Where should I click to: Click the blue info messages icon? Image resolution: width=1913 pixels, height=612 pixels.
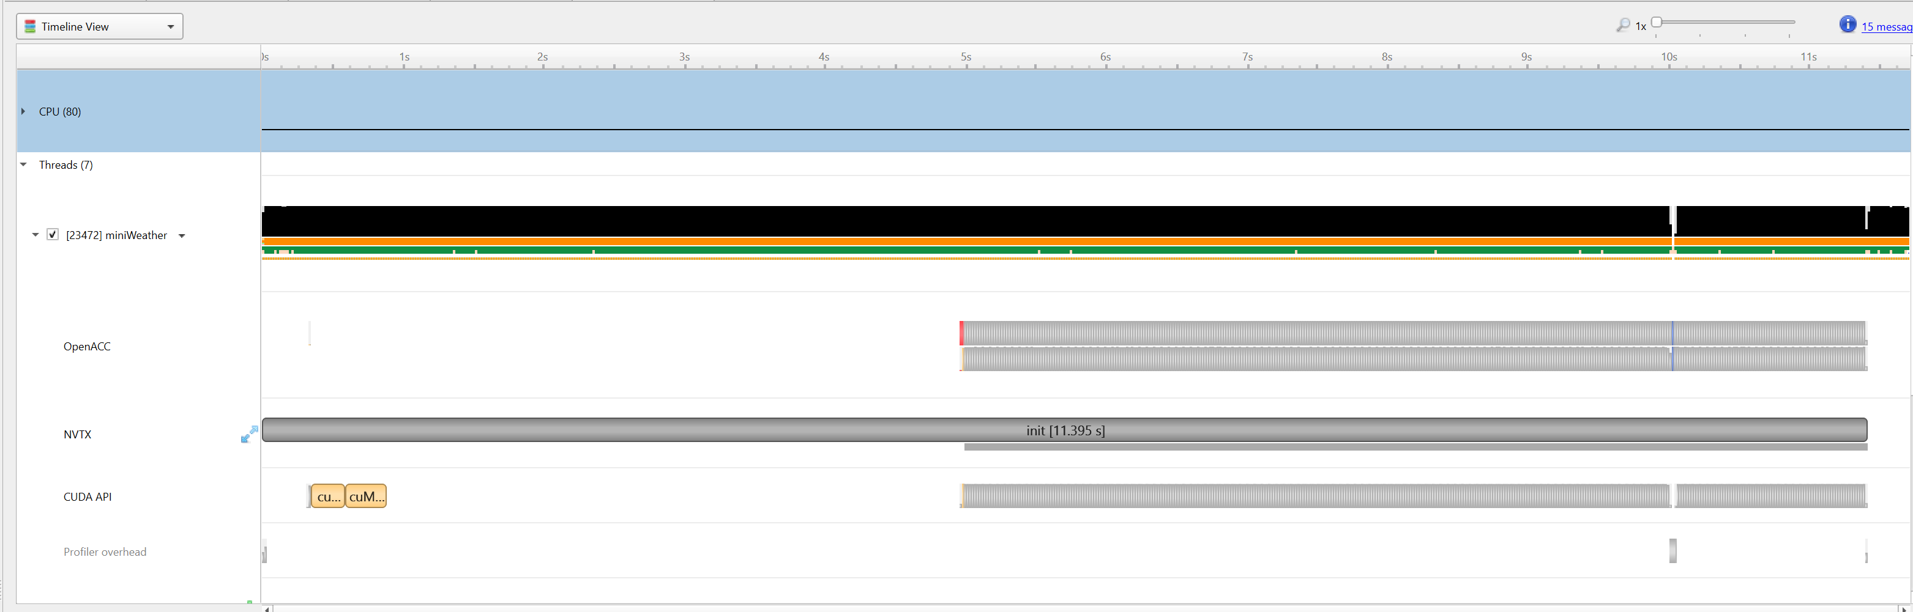(1847, 24)
